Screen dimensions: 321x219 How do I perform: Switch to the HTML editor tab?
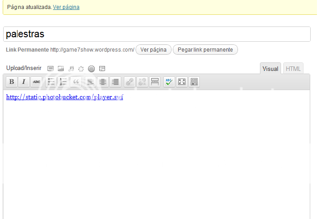point(293,69)
